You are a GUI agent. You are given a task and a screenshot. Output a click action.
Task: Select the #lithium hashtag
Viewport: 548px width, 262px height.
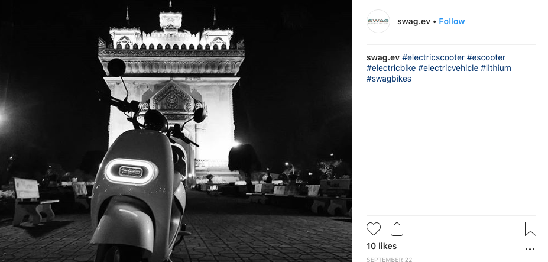pos(496,68)
